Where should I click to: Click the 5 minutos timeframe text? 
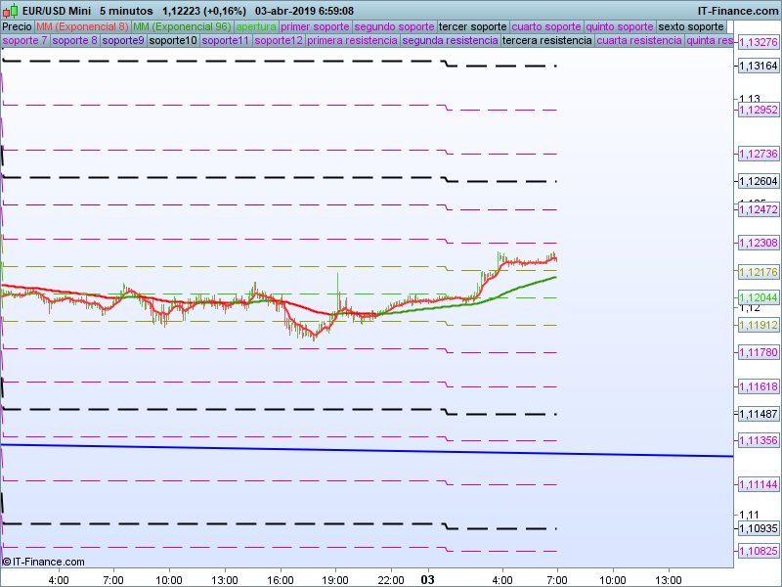coord(126,10)
